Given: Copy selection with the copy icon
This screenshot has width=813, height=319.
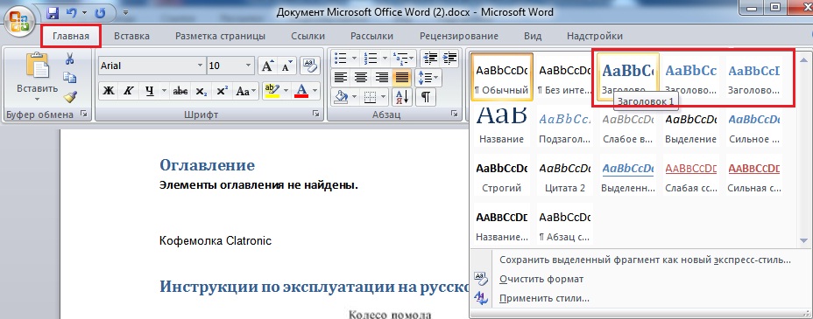Looking at the screenshot, I should [69, 78].
